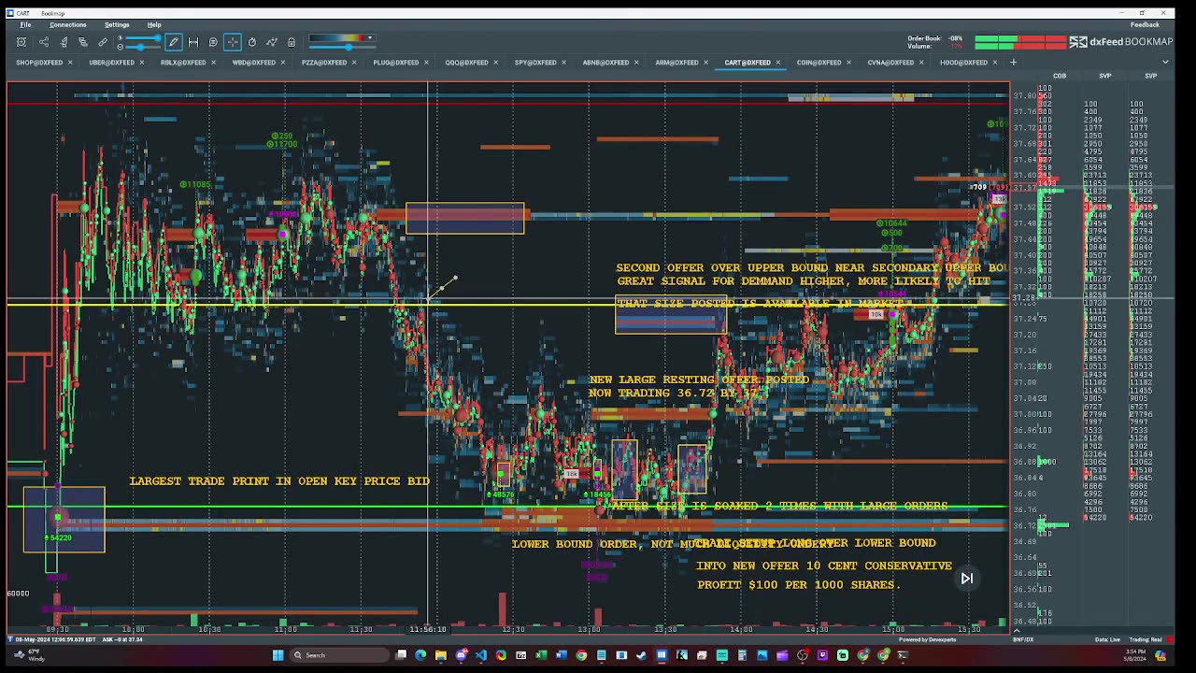Close the SHOP@DXFEED tab
This screenshot has height=673, width=1196.
point(70,63)
